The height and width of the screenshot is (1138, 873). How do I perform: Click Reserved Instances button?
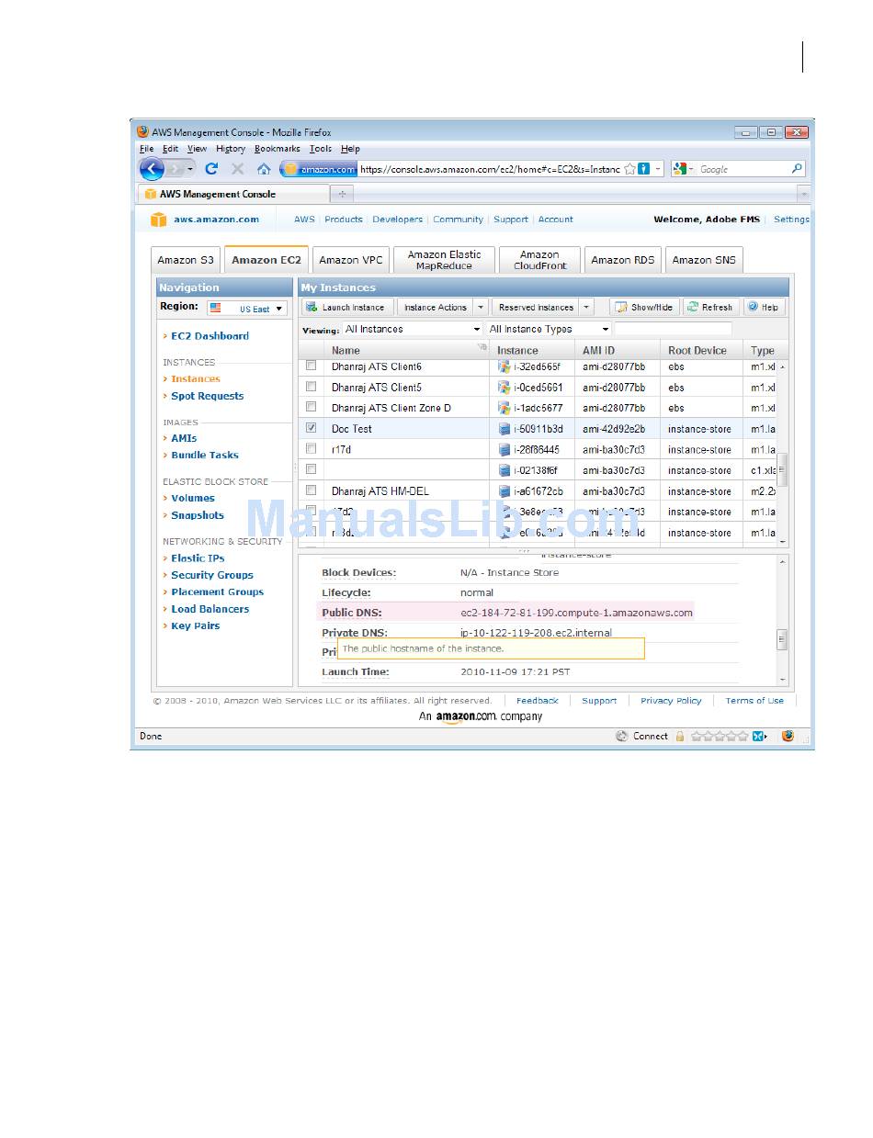click(x=535, y=308)
